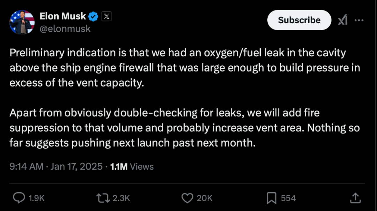Bookmark this post with bookmark icon

[272, 198]
